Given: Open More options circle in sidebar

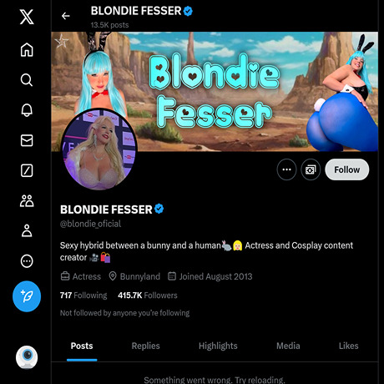Looking at the screenshot, I should [x=27, y=261].
